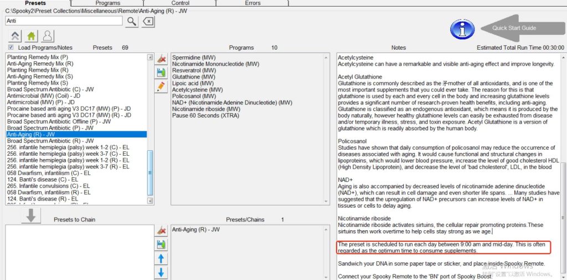This screenshot has height=280, width=567.
Task: Click the blue info icon
Action: [x=462, y=29]
